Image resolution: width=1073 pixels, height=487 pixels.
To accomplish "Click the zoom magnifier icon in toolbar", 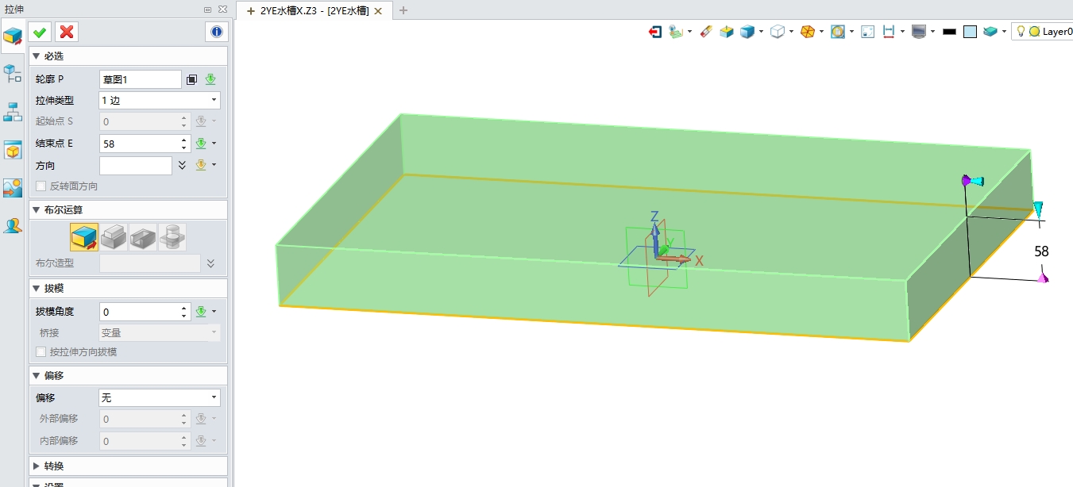I will 837,32.
